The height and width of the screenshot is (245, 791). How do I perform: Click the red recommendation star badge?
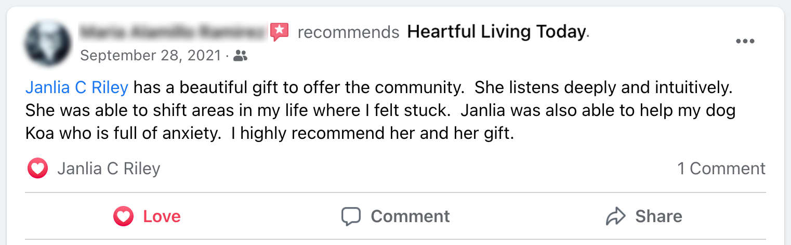(279, 32)
